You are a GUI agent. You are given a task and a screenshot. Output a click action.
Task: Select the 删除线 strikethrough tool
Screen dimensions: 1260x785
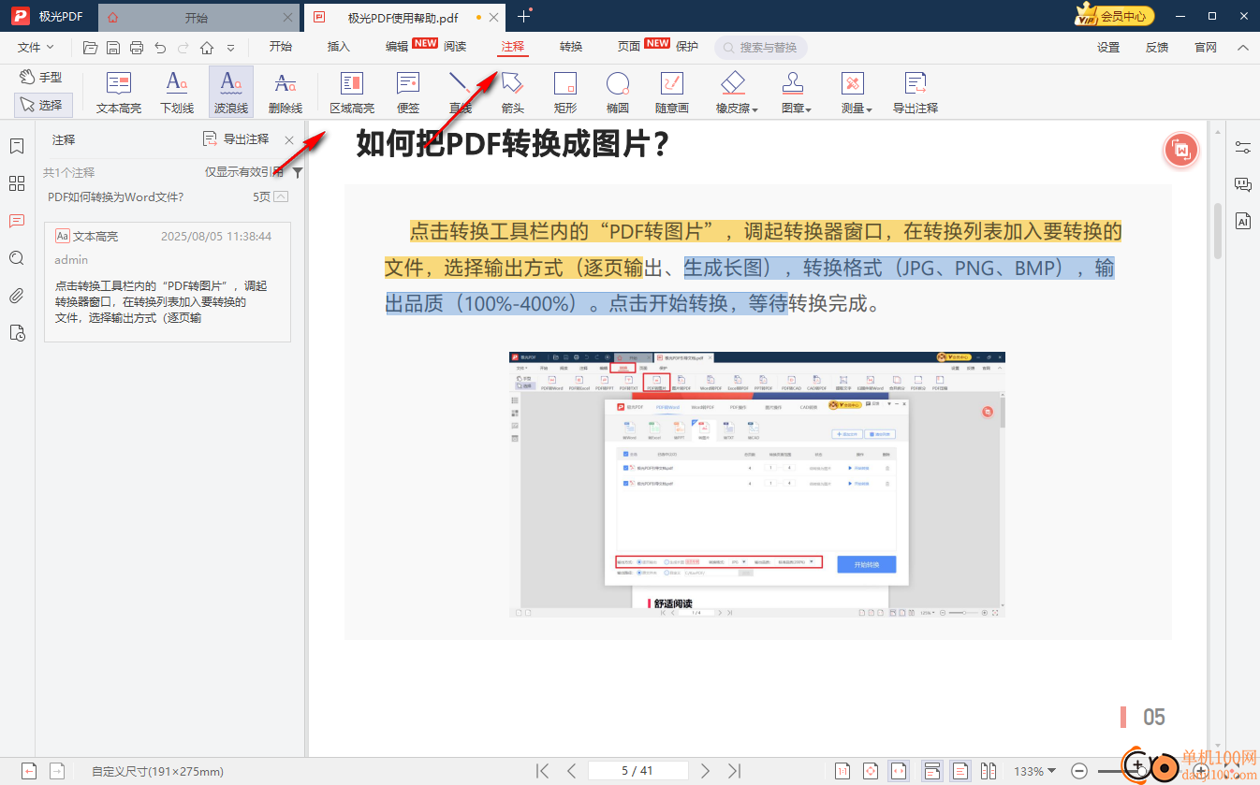pos(286,93)
